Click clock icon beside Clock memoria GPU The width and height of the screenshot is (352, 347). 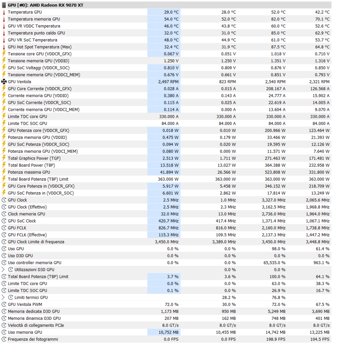4,214
